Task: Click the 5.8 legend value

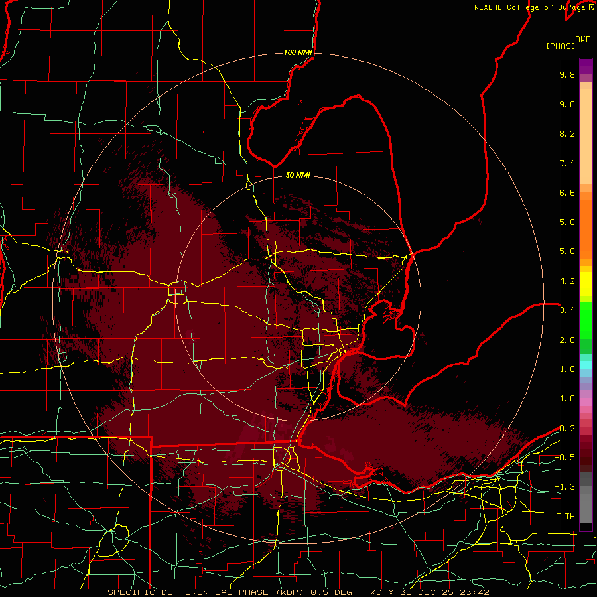Action: (567, 222)
